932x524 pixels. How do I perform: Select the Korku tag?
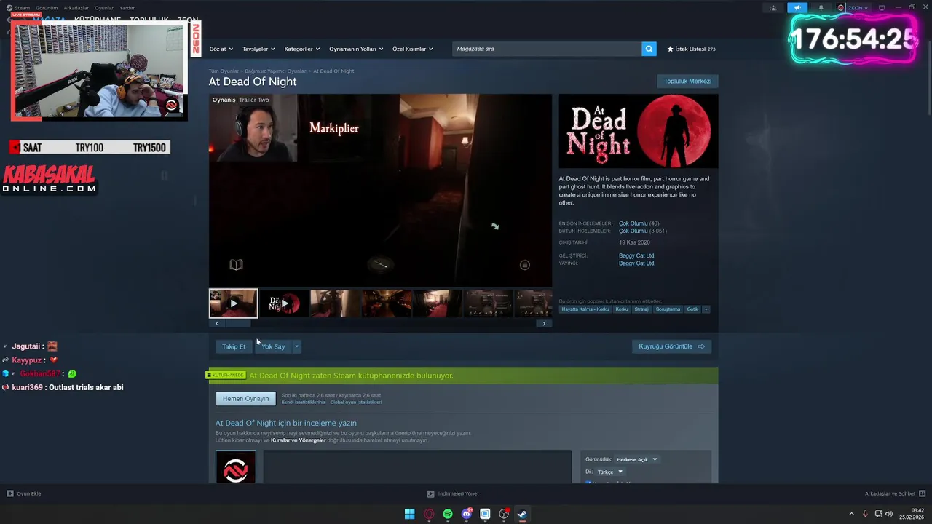point(621,309)
